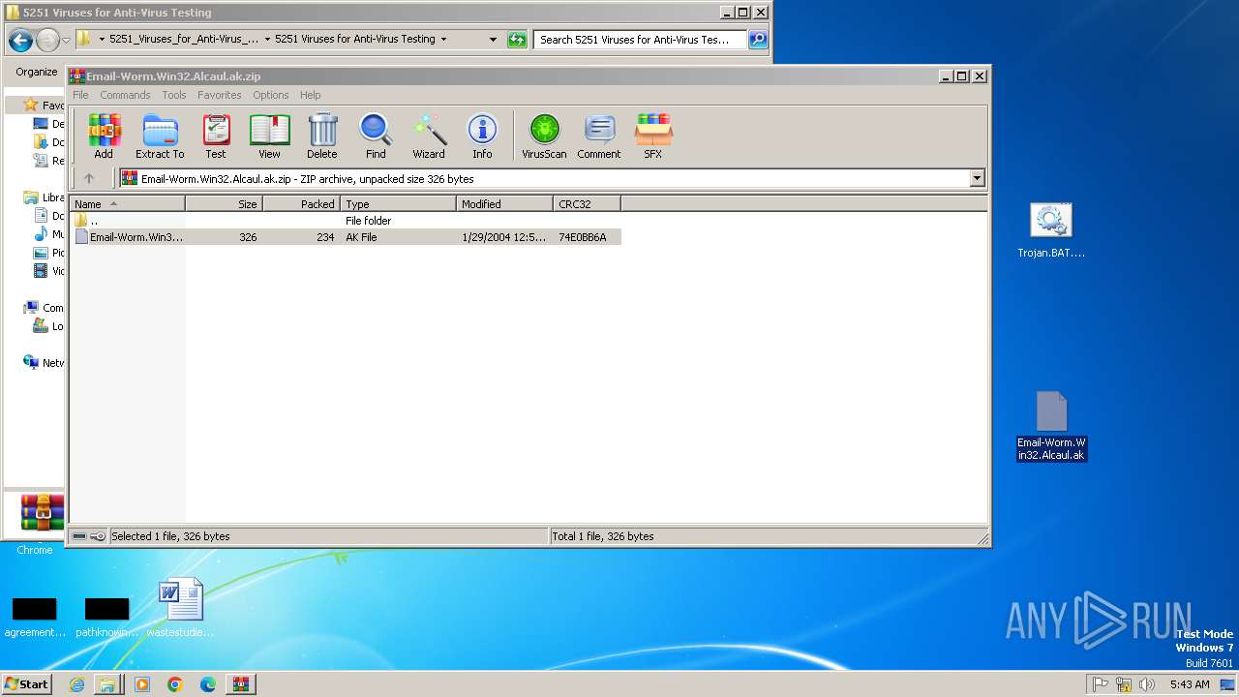Open the Help menu
The width and height of the screenshot is (1239, 697).
coord(311,95)
